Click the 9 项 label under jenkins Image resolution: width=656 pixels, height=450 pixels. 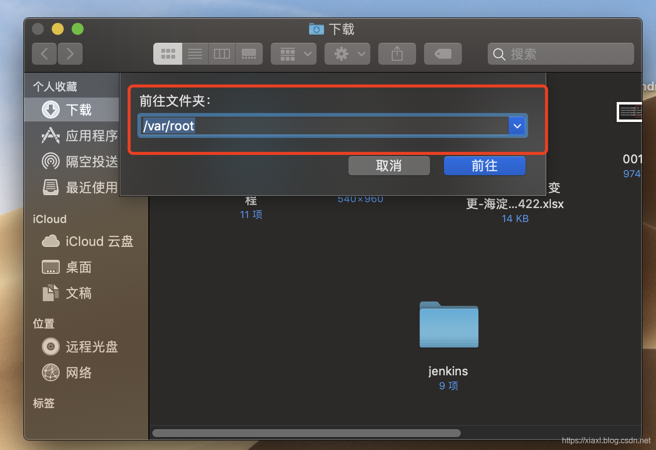[448, 386]
